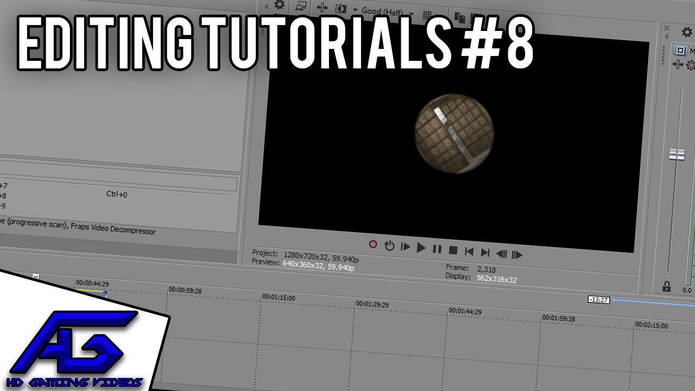Image resolution: width=695 pixels, height=391 pixels.
Task: Click the 00:01:29:29 ruler mark
Action: click(x=372, y=304)
